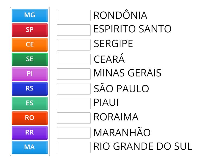217x163 pixels.
Task: Select the RR tile
Action: tap(29, 133)
